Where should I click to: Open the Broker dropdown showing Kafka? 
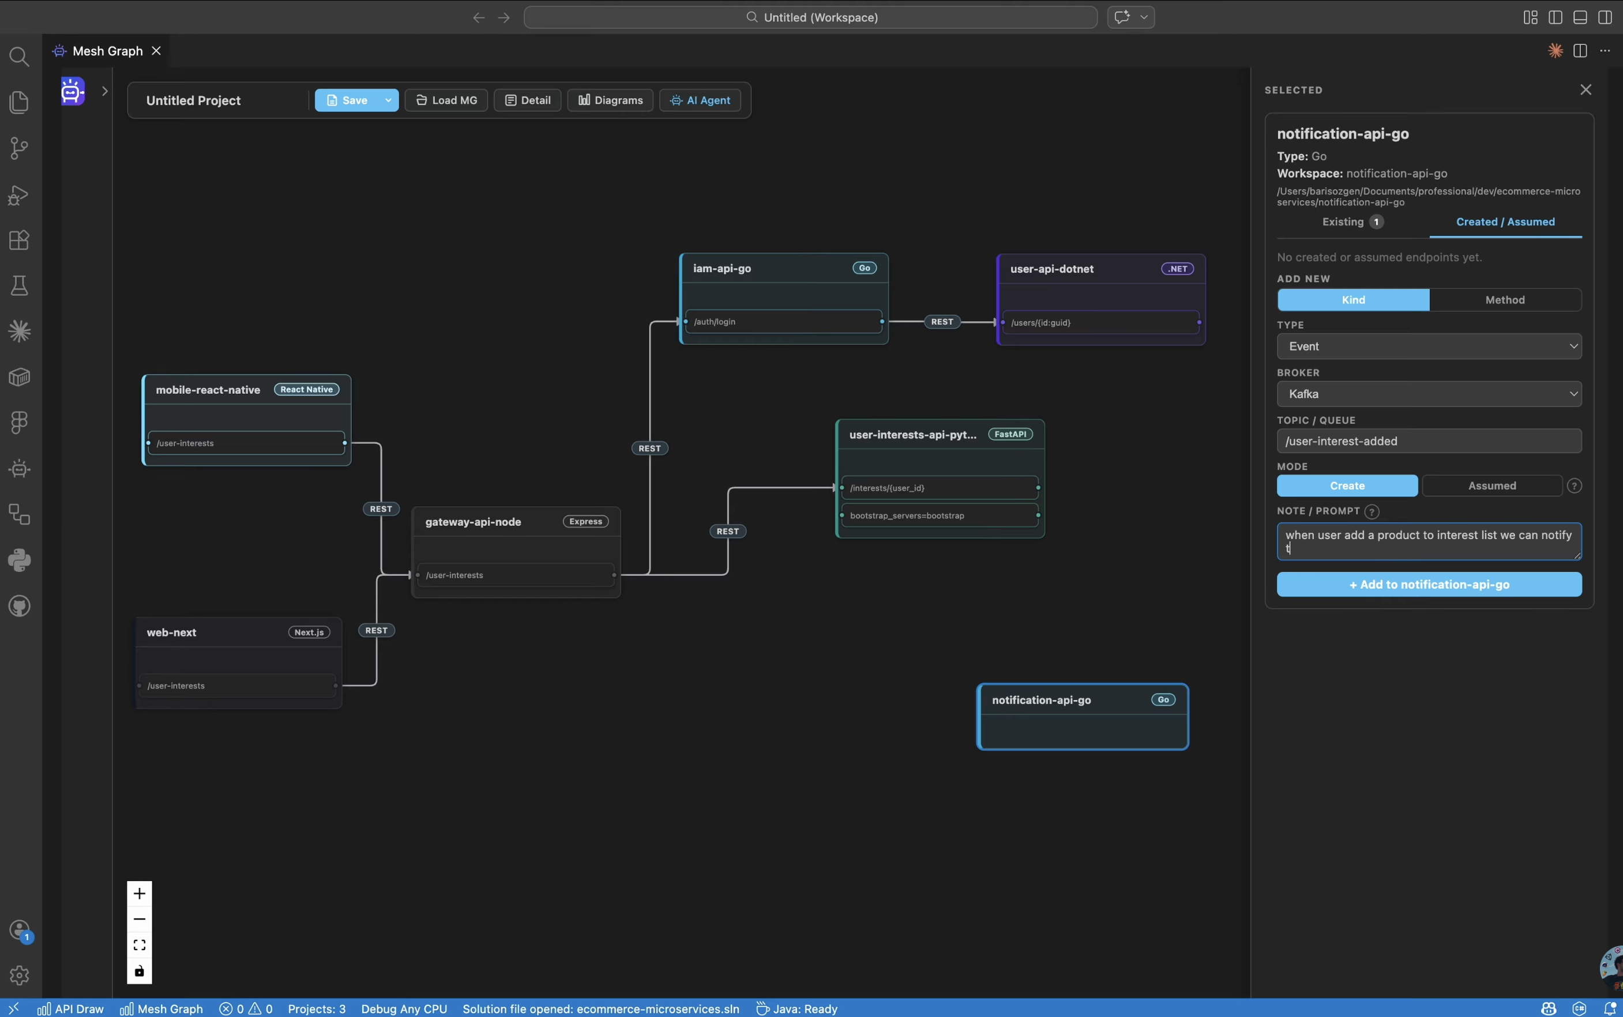click(x=1429, y=394)
